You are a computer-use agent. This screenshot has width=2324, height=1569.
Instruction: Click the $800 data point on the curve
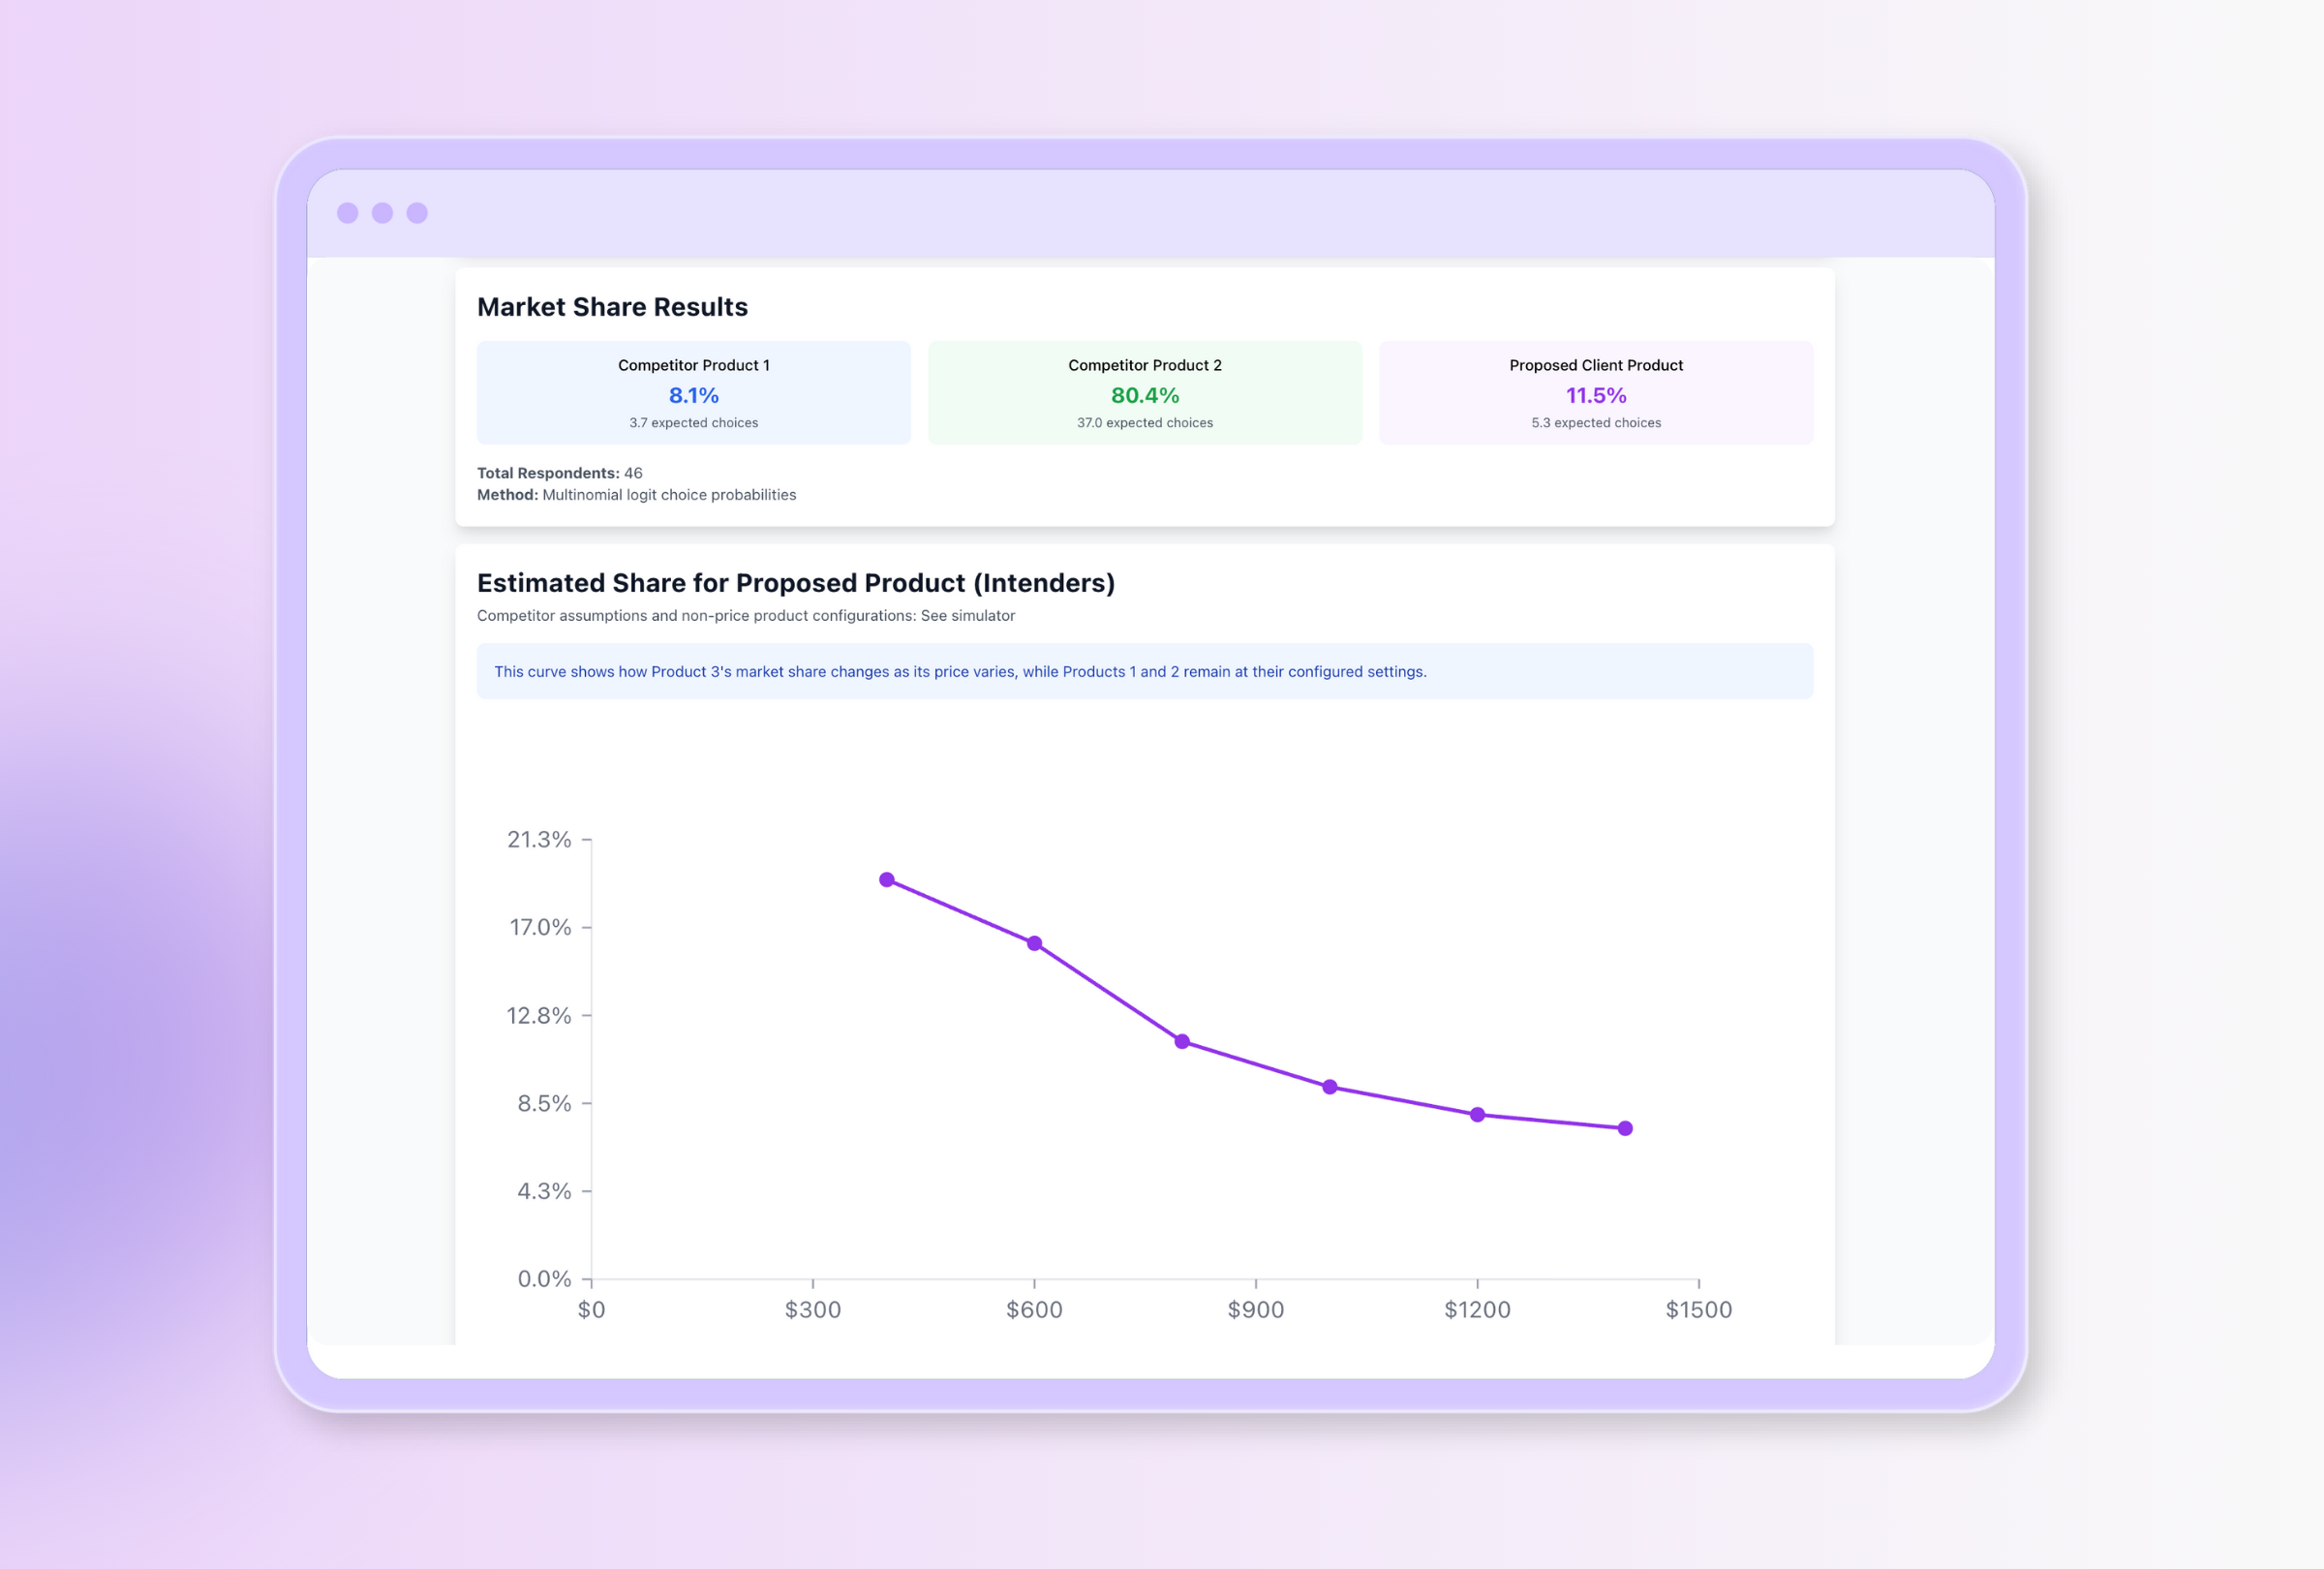(1182, 1042)
